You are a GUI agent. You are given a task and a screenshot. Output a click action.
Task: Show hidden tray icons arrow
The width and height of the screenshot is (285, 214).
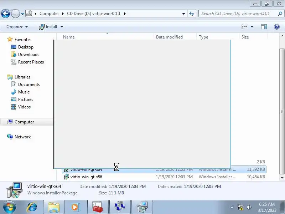[x=232, y=207]
